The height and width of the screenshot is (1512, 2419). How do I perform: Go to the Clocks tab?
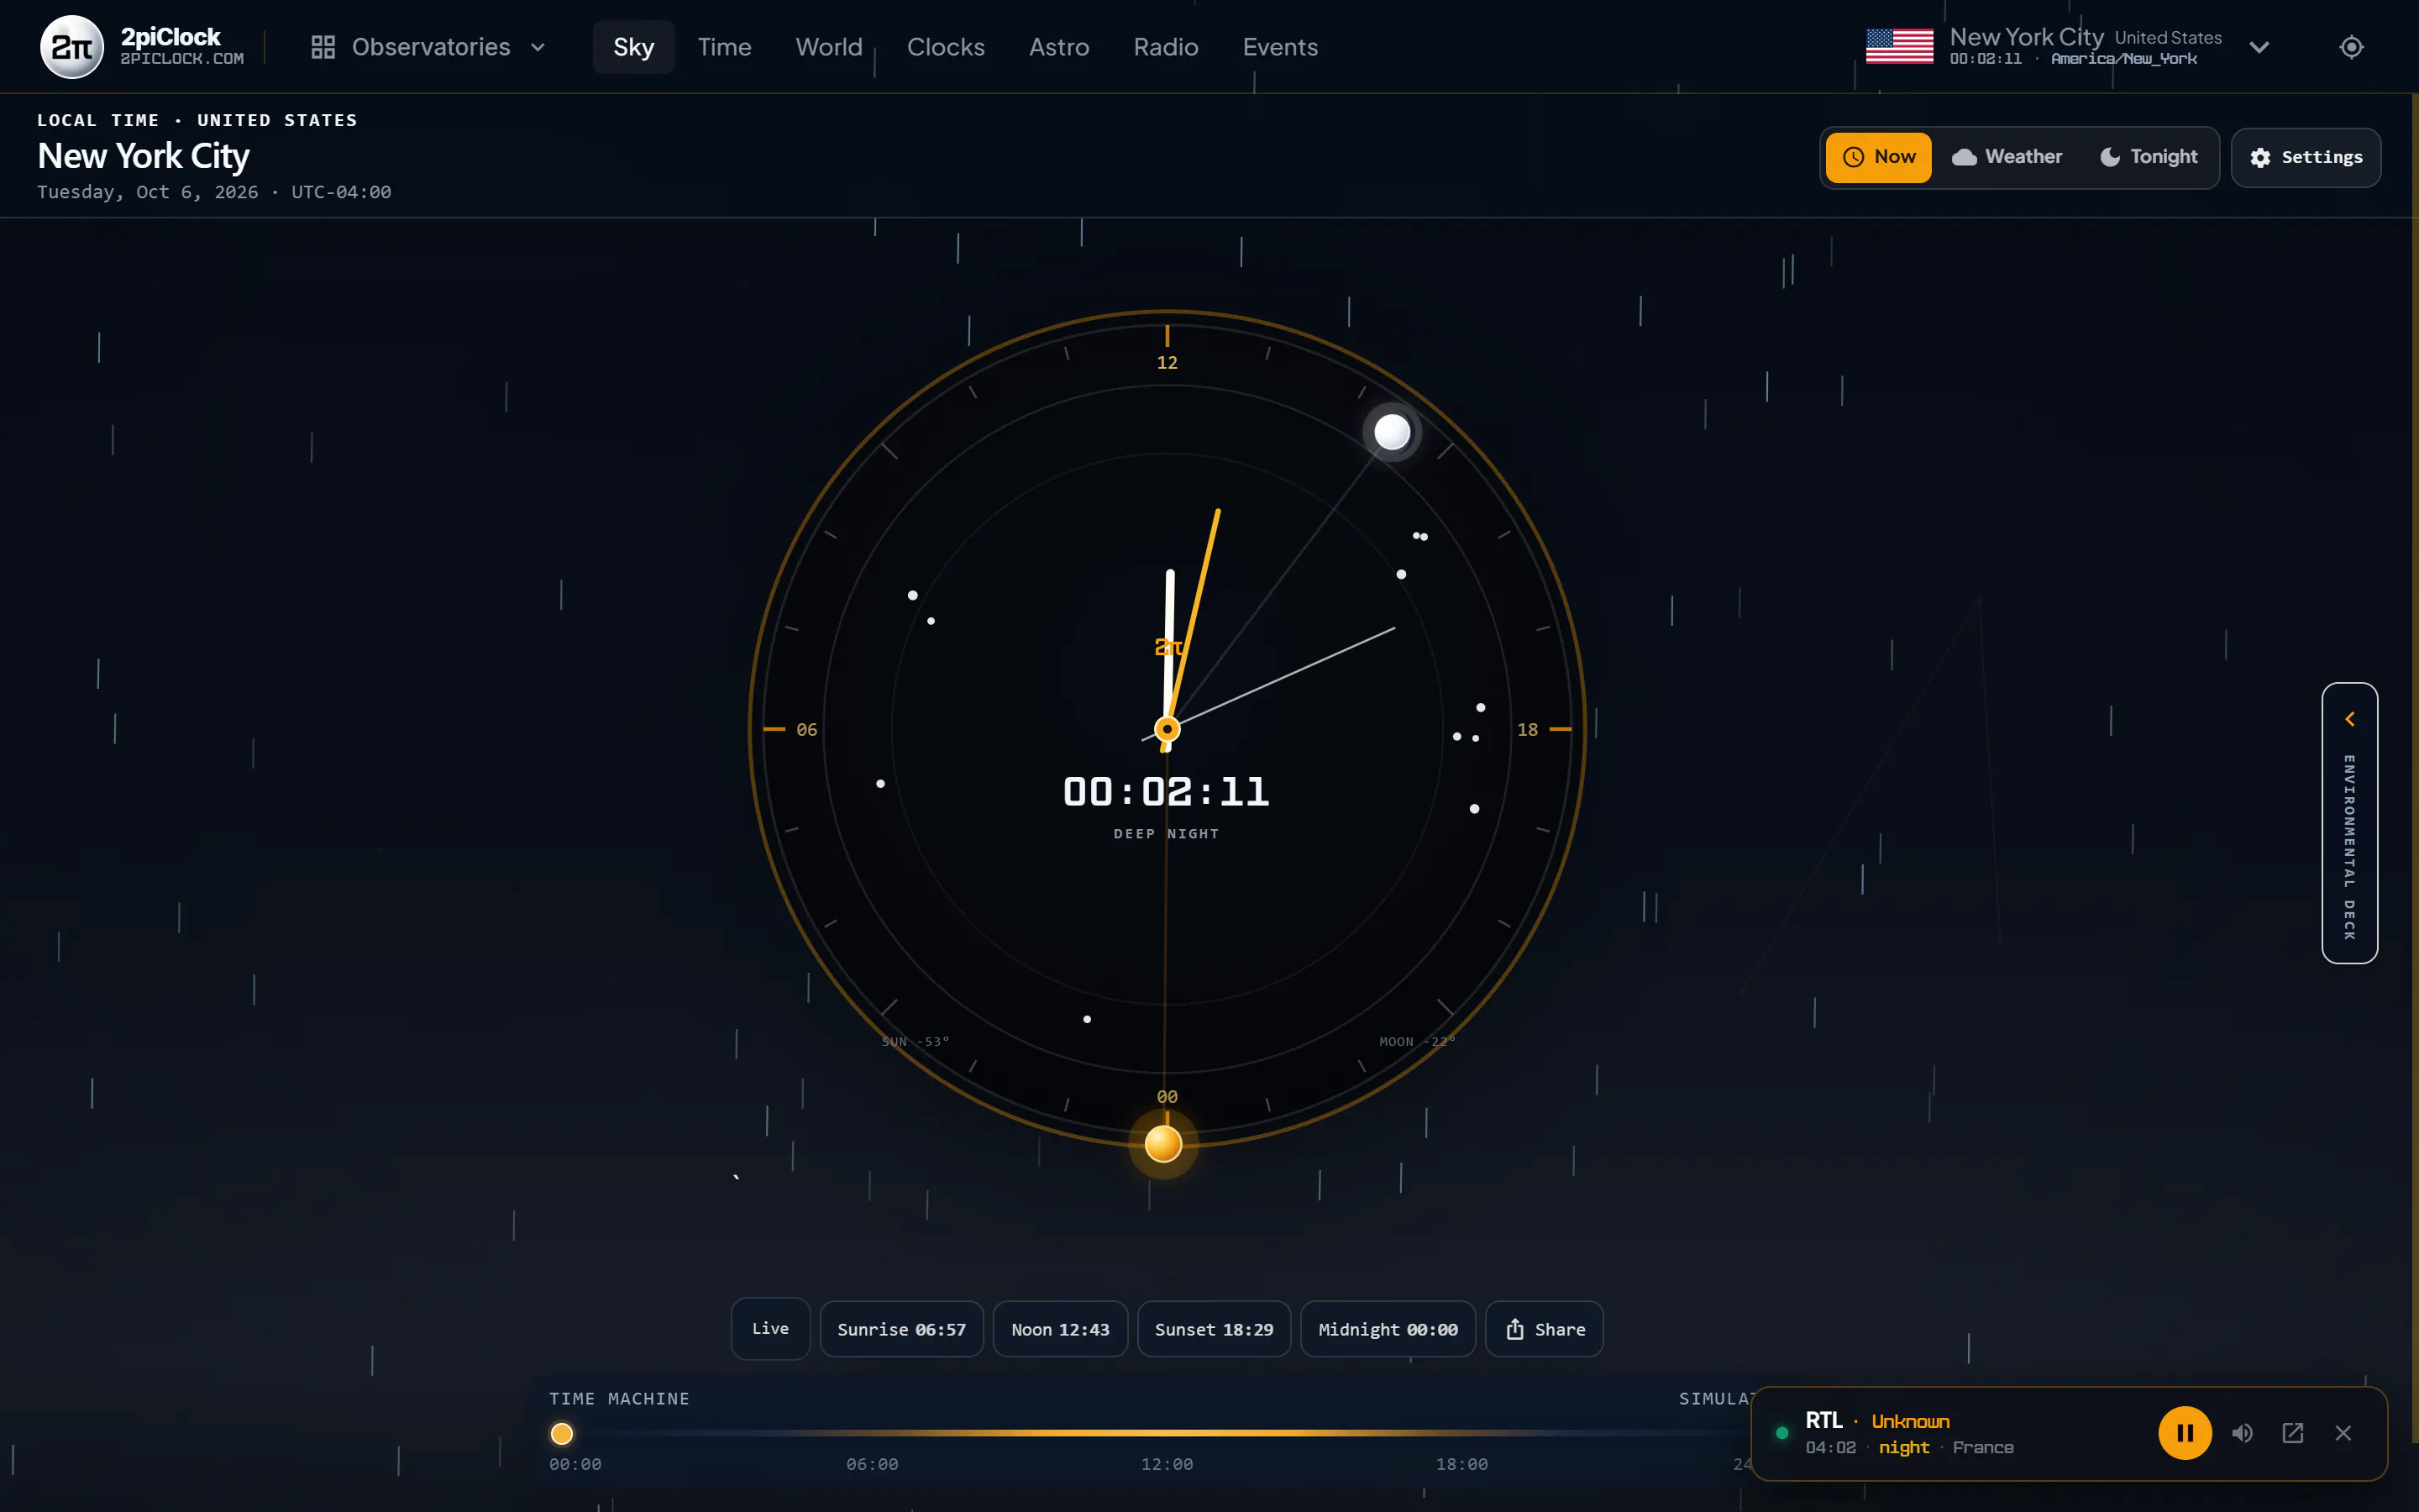click(946, 47)
